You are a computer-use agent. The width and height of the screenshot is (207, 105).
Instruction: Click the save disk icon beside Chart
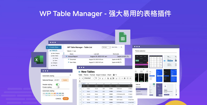click(x=114, y=75)
